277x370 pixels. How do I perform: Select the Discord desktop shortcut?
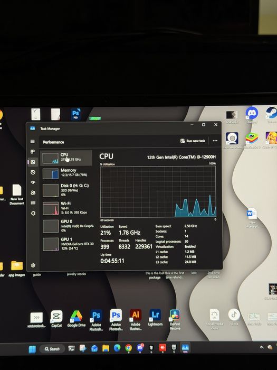(252, 115)
